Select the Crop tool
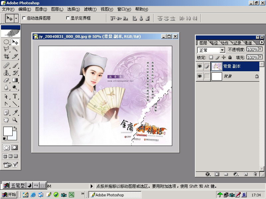This screenshot has height=199, width=266. (x=6, y=56)
